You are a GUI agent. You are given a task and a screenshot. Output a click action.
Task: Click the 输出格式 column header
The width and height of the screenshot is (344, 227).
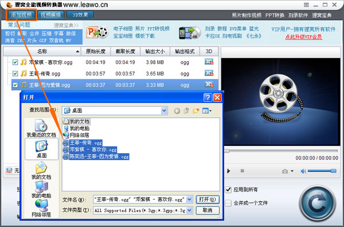(x=185, y=51)
